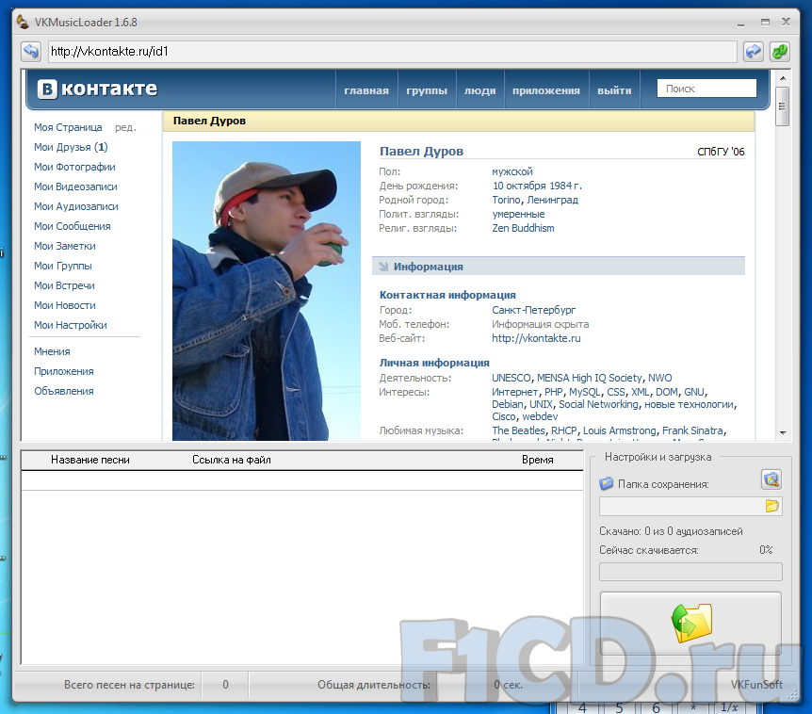
Task: Click the back navigation arrow icon
Action: tap(31, 51)
